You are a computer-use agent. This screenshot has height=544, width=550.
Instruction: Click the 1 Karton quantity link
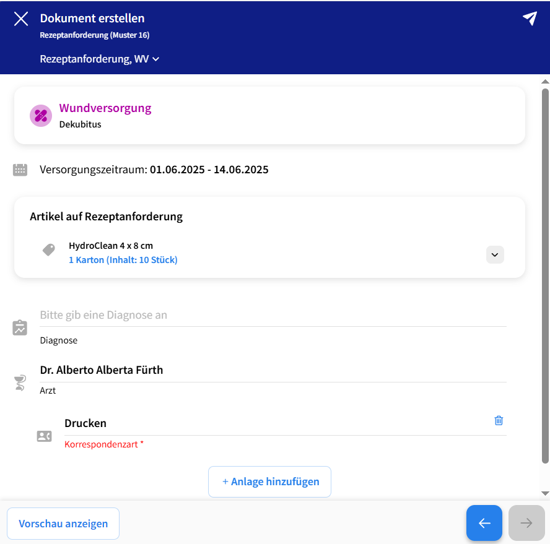click(123, 260)
